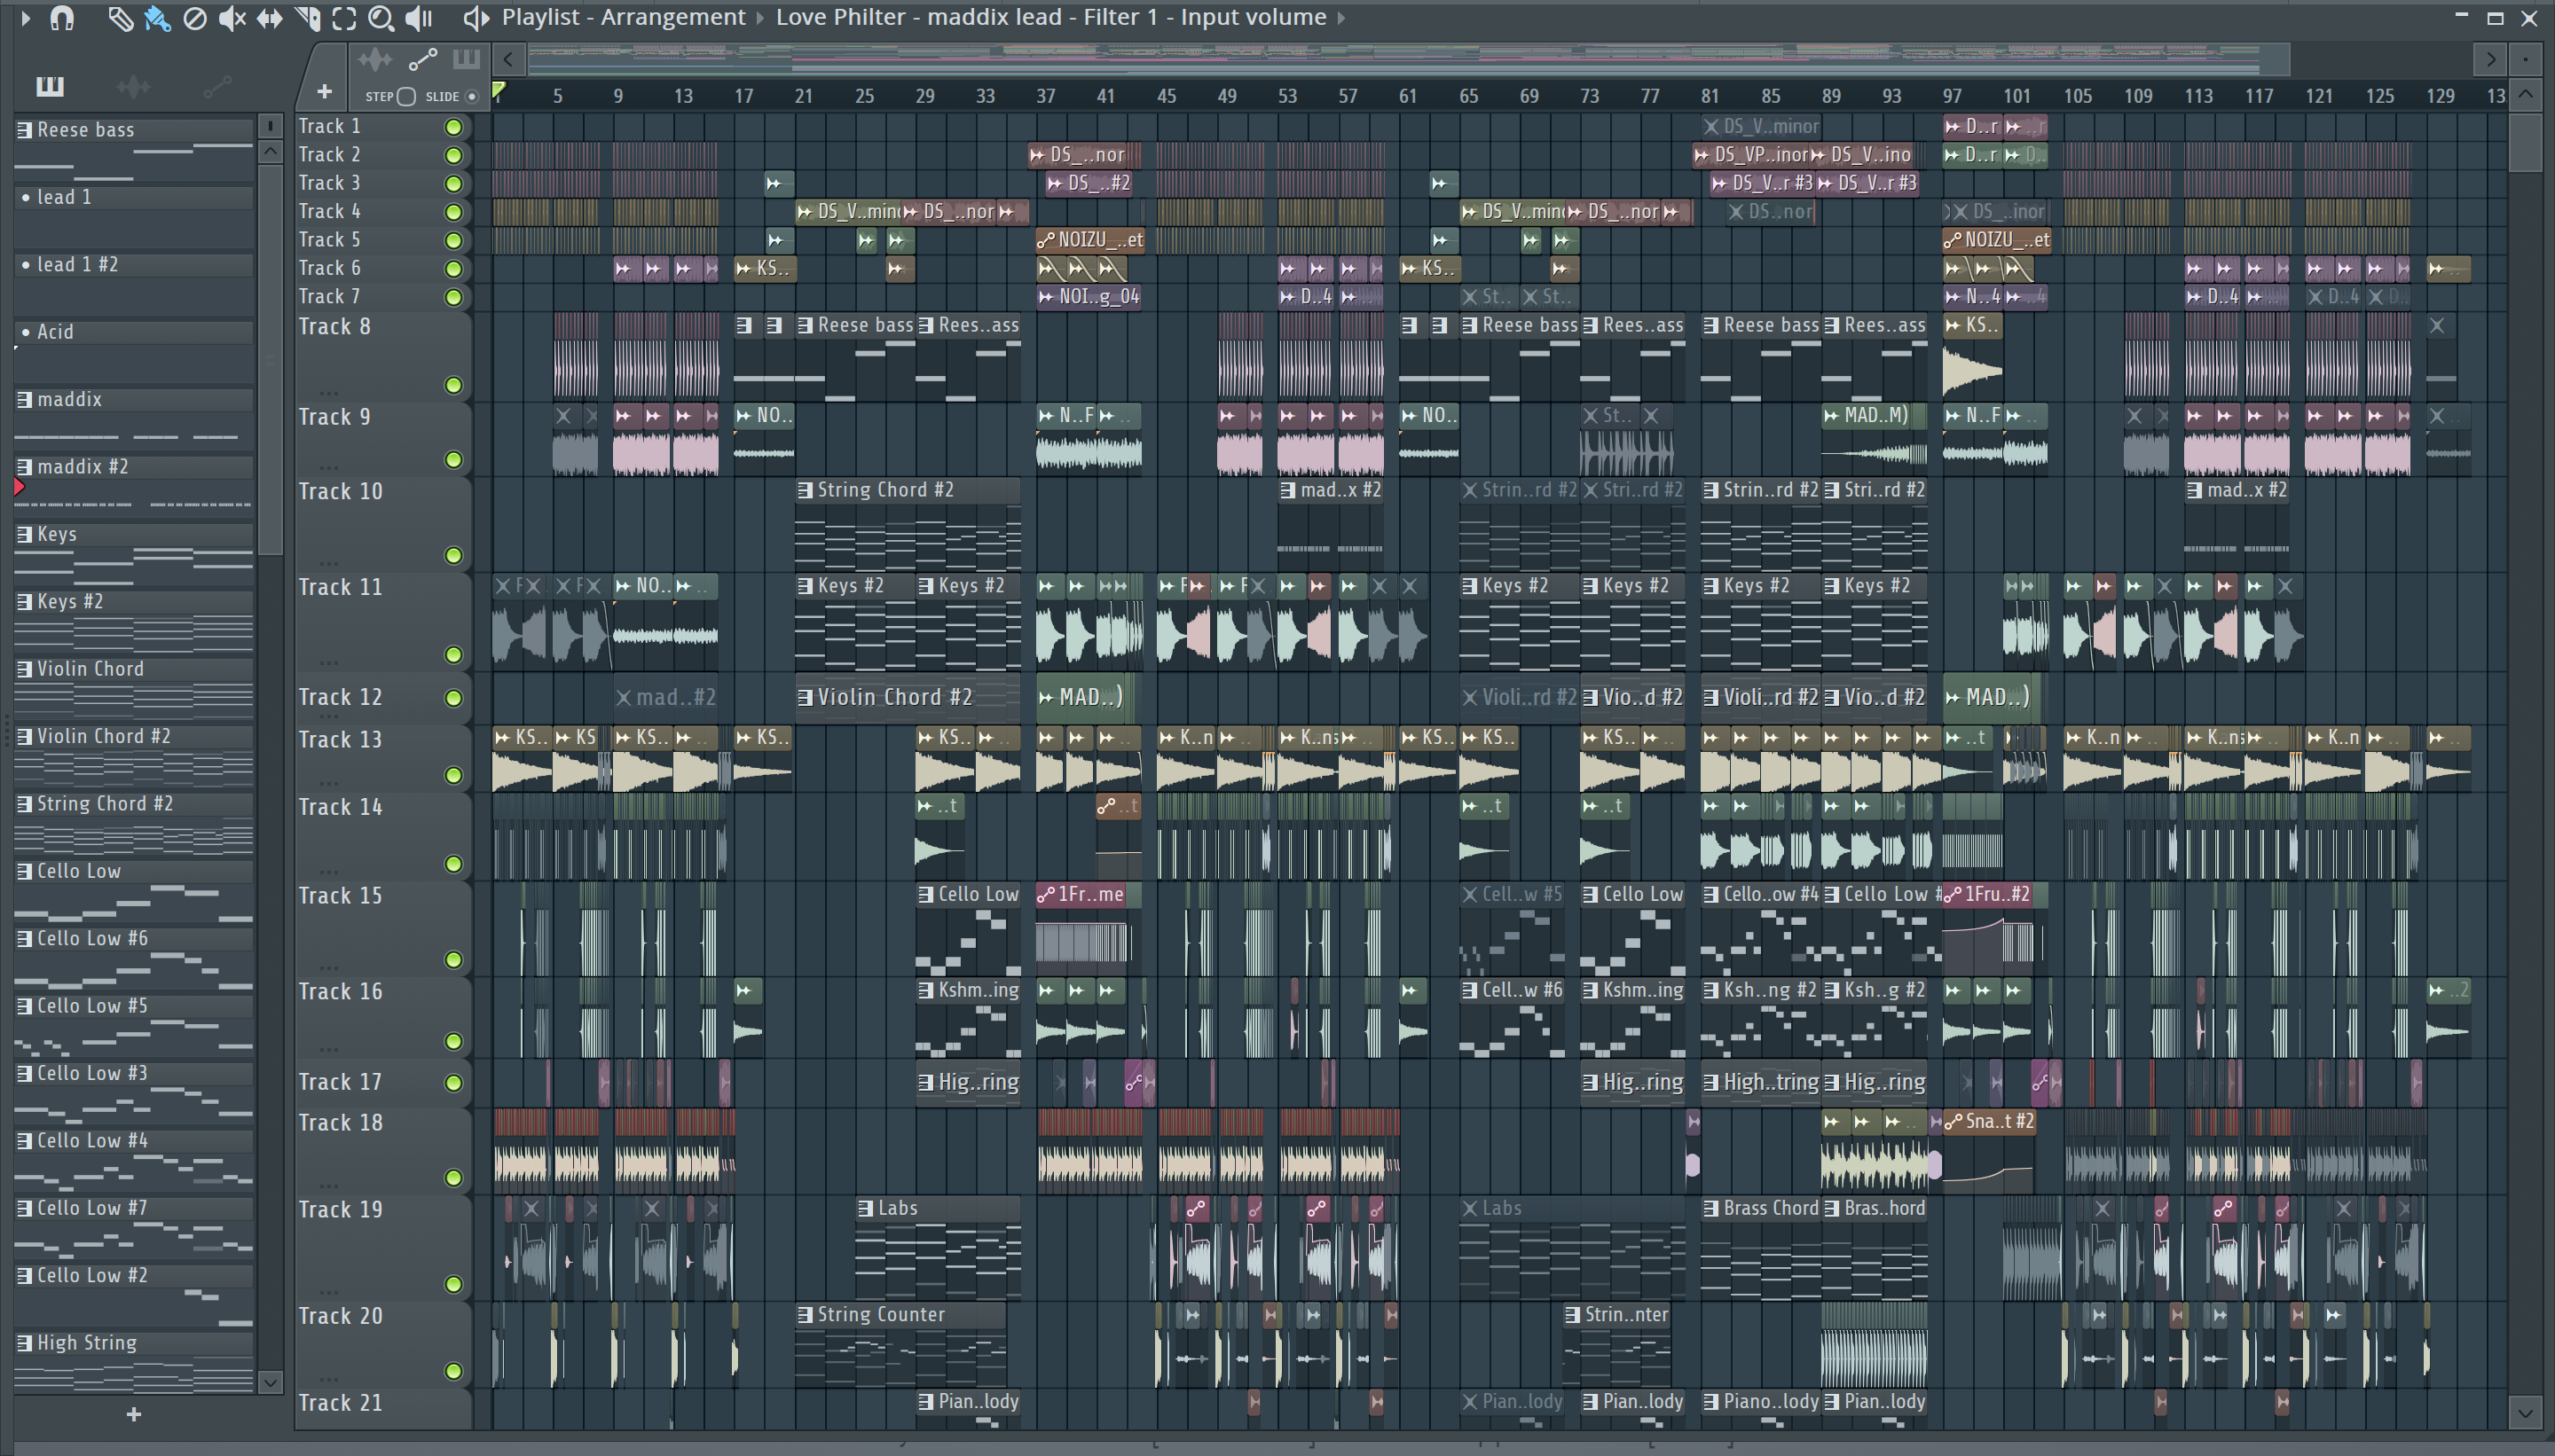Mute Track 7 green indicator

pos(453,297)
